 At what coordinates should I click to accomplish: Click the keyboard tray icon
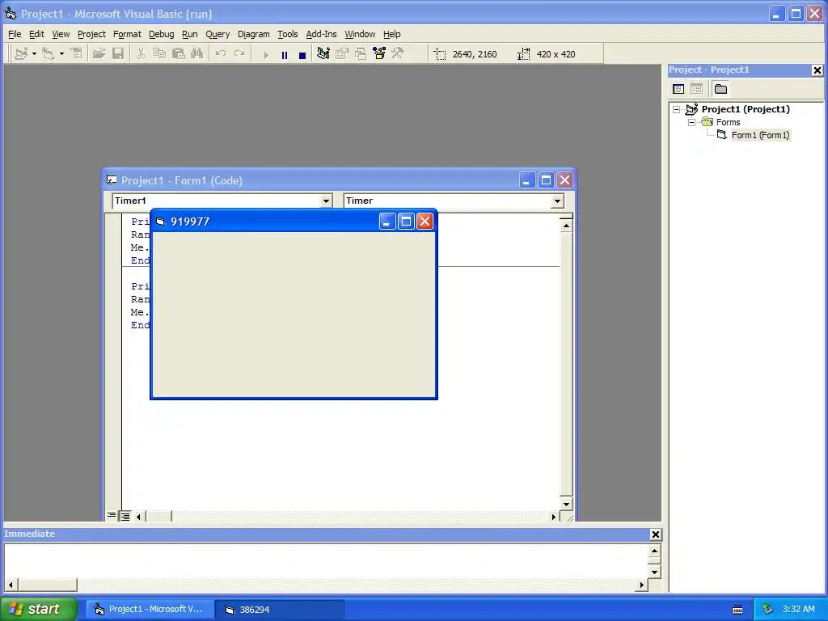pyautogui.click(x=737, y=610)
